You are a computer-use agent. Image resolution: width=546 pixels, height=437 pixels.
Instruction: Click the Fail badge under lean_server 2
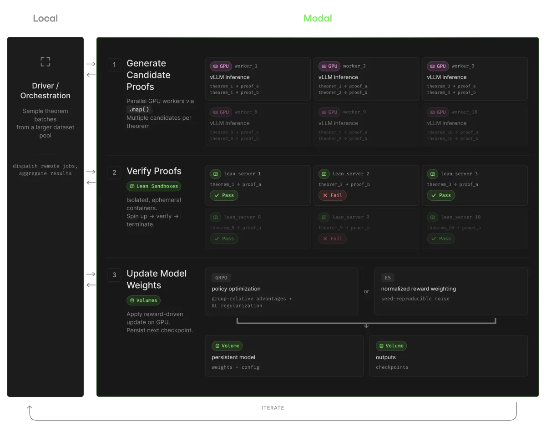(x=332, y=195)
